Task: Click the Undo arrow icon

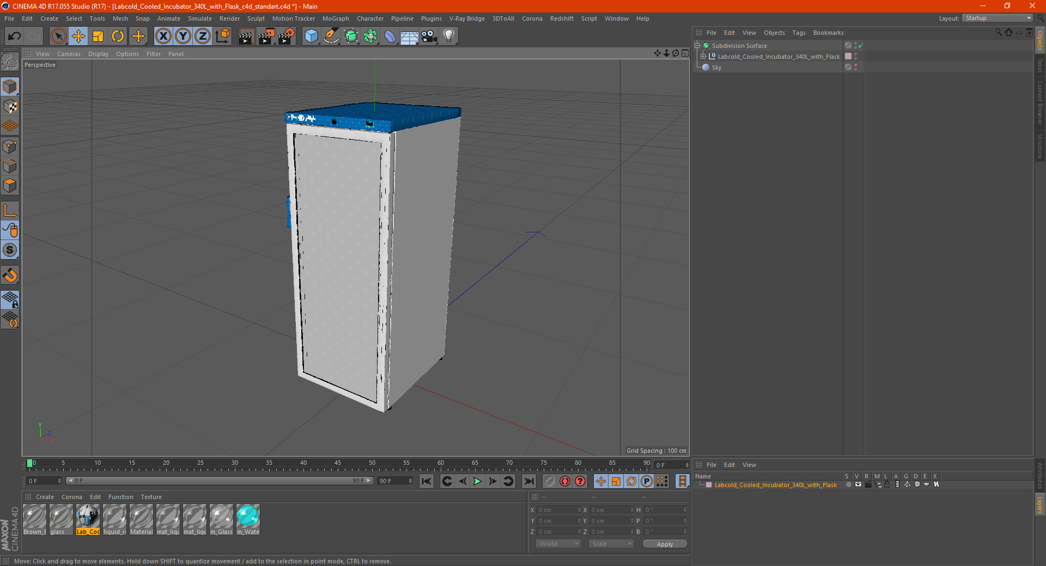Action: coord(15,36)
